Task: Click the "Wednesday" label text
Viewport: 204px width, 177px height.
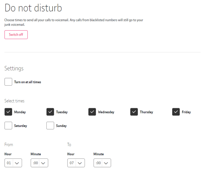Action: click(x=106, y=112)
